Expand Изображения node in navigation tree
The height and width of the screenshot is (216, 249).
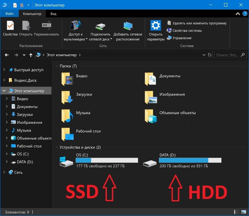point(7,122)
